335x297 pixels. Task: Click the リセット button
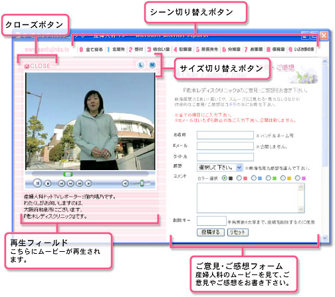point(238,233)
